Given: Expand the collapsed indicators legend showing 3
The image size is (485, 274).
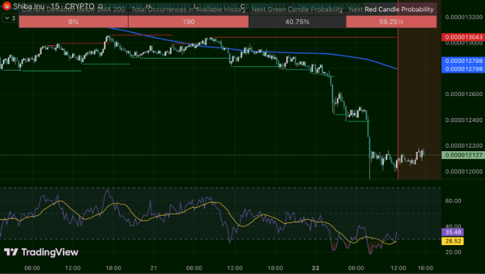Looking at the screenshot, I should [11, 18].
